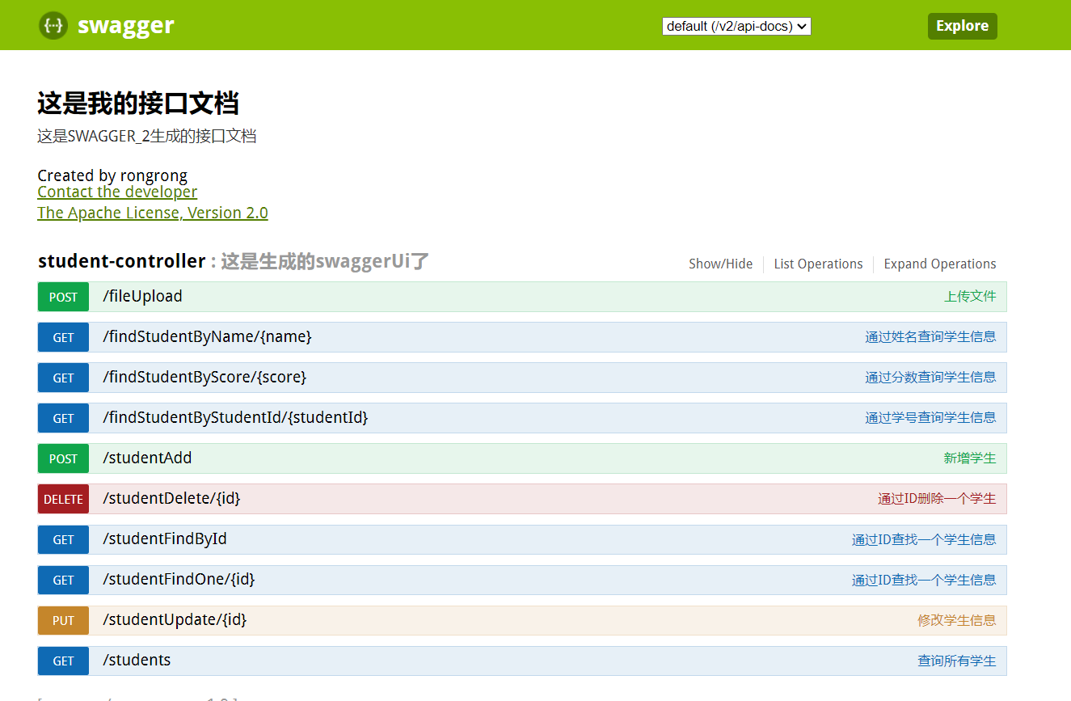Screen dimensions: 1071x701
Task: Click the 通过学号查询学生信息 description
Action: pyautogui.click(x=930, y=417)
